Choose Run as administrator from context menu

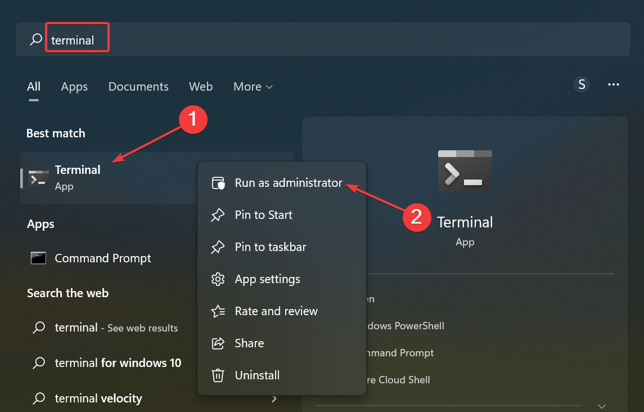coord(288,183)
